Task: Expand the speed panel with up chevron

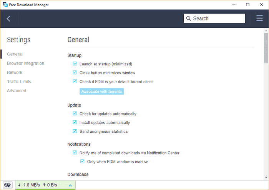Action: point(70,185)
